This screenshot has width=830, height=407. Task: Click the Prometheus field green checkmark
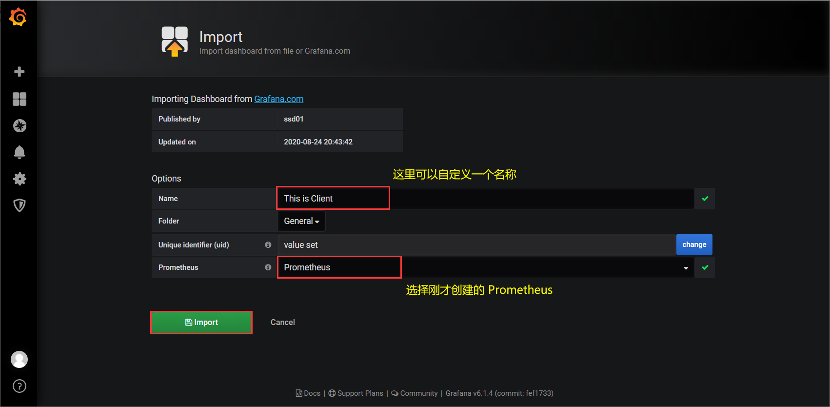click(705, 267)
